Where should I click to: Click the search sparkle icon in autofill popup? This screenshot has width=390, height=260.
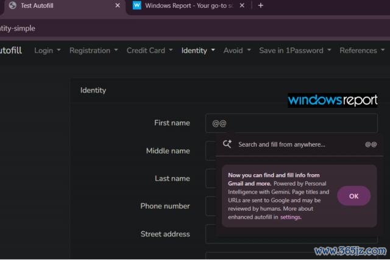tap(227, 144)
